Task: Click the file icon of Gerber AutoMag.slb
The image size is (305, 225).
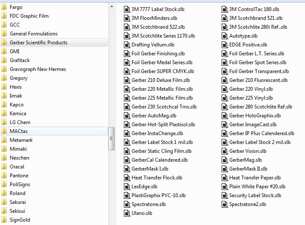Action: (126, 116)
